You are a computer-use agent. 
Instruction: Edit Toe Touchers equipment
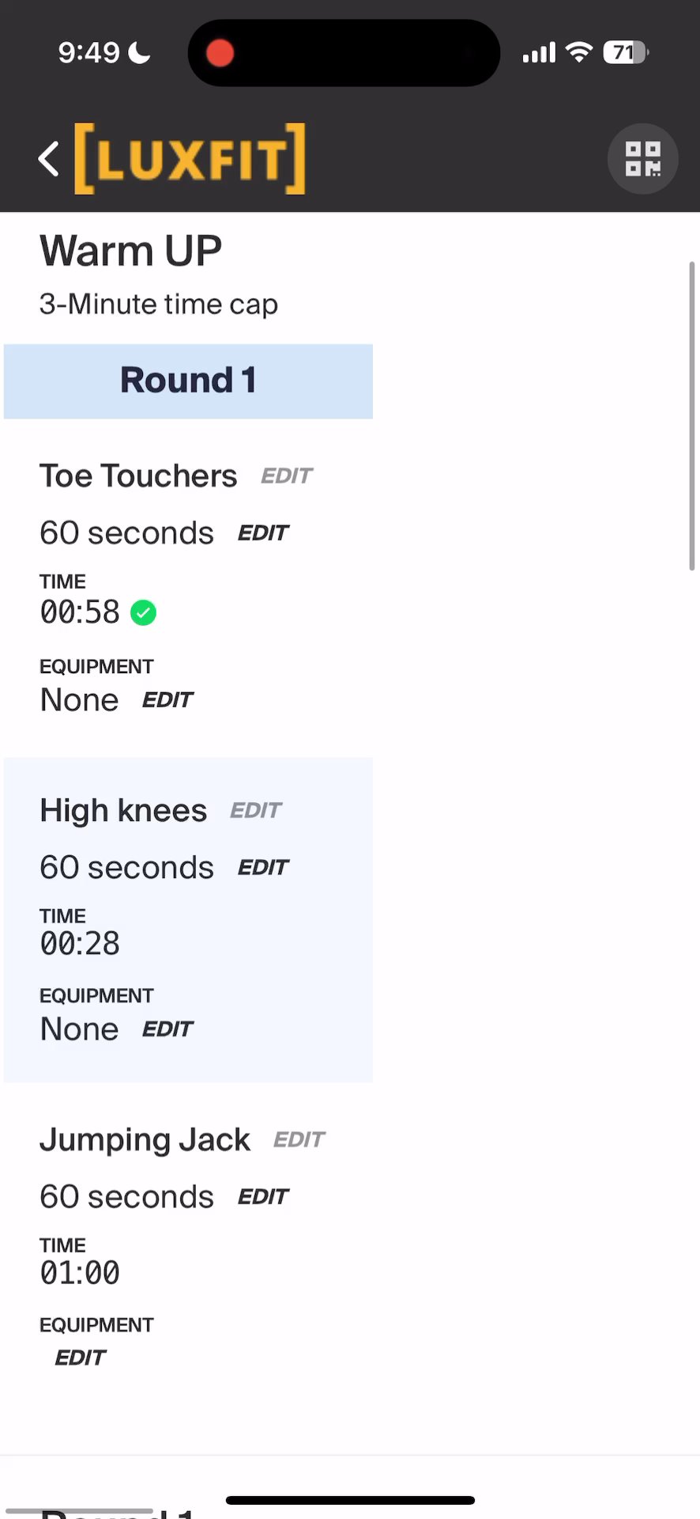(167, 700)
